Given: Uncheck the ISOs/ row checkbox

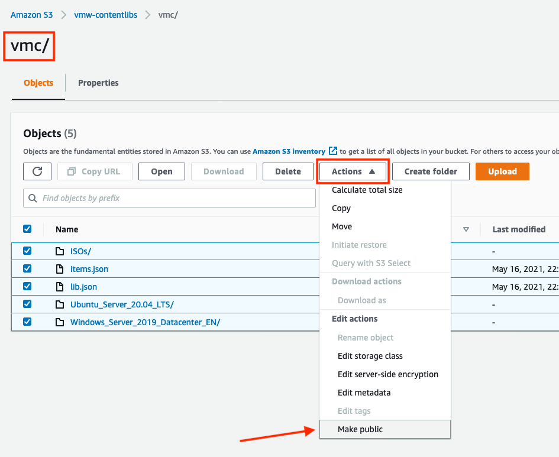Looking at the screenshot, I should point(27,251).
